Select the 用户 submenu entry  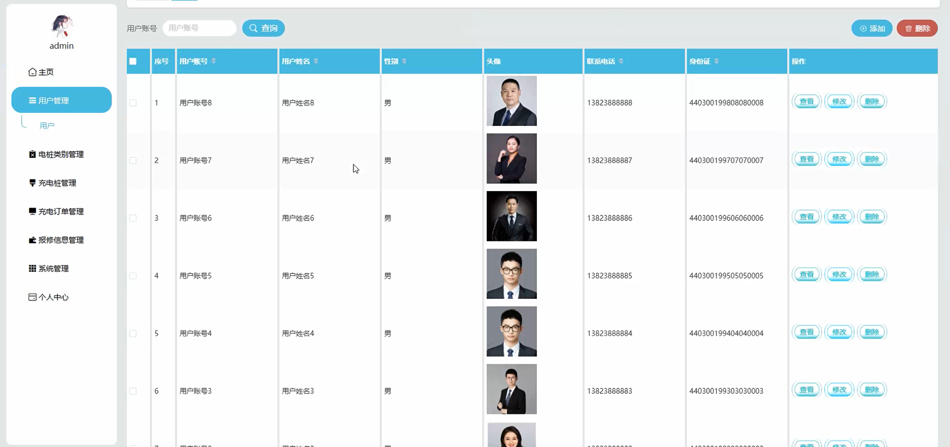(x=47, y=126)
